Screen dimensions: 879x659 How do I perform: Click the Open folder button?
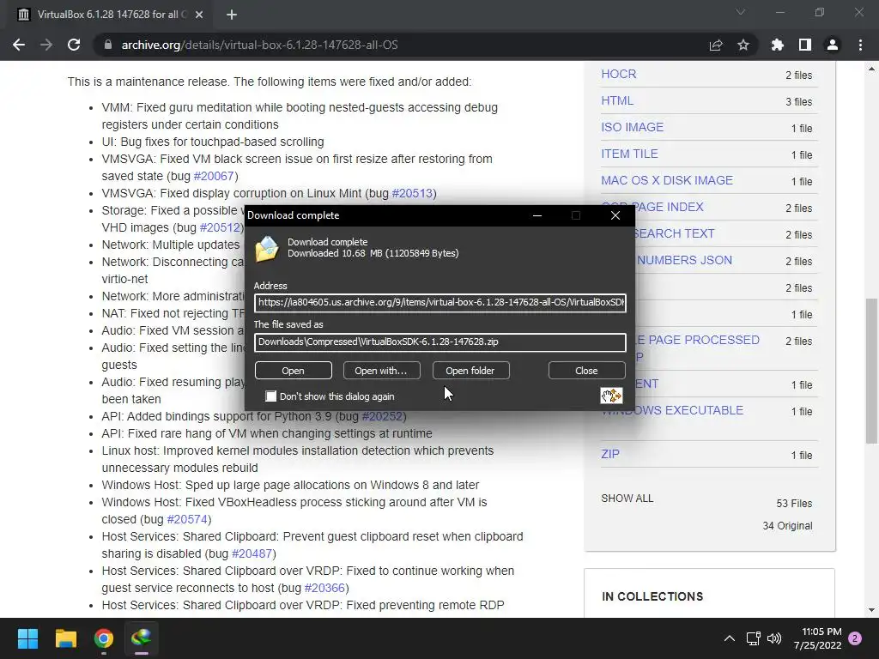[470, 371]
